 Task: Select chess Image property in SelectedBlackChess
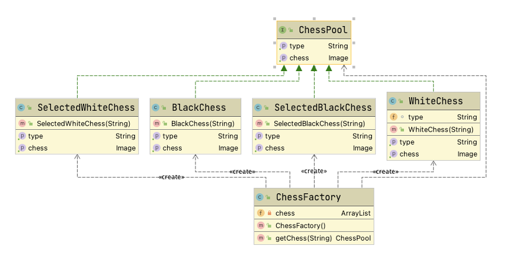pos(314,148)
